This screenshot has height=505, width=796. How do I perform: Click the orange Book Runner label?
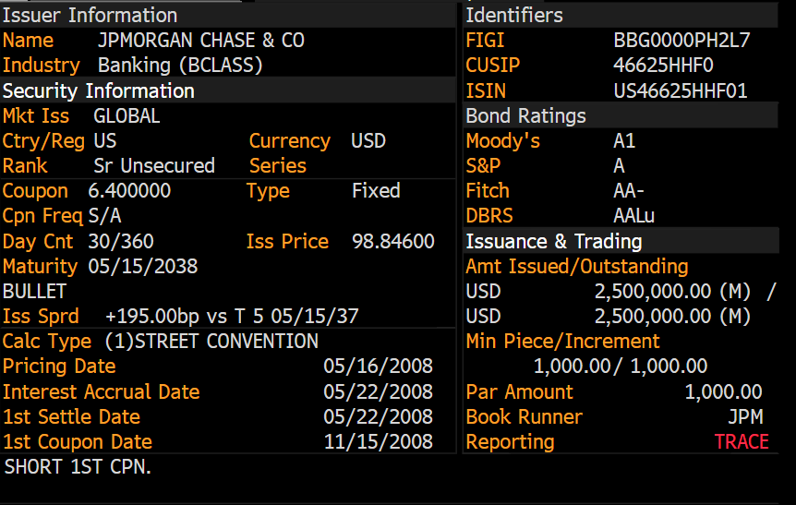524,417
